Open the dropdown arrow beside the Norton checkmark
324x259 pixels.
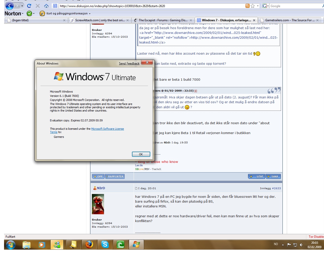click(x=34, y=14)
